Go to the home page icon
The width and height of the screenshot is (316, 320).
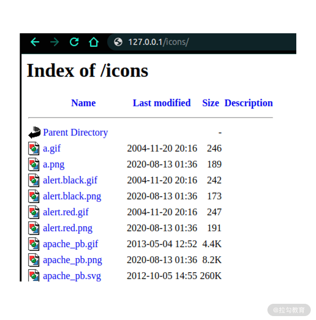click(94, 42)
